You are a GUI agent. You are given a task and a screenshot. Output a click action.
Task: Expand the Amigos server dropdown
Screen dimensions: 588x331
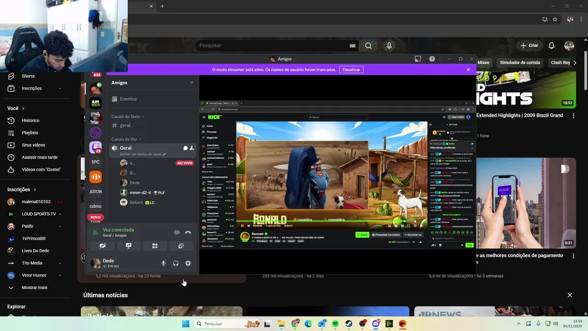192,82
